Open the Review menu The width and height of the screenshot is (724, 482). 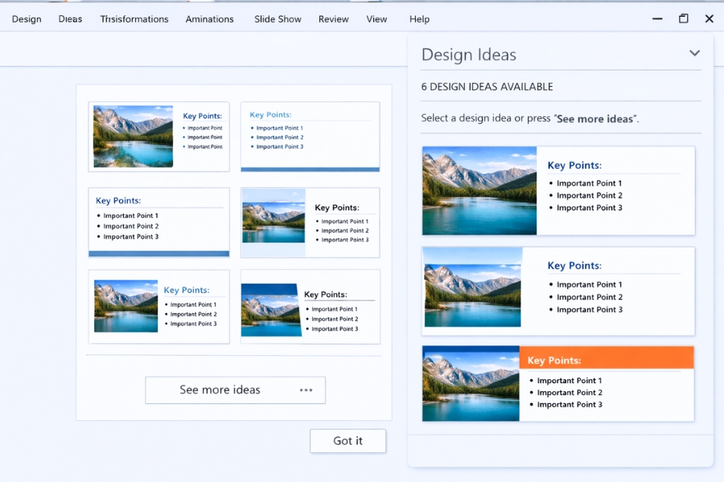[x=333, y=18]
